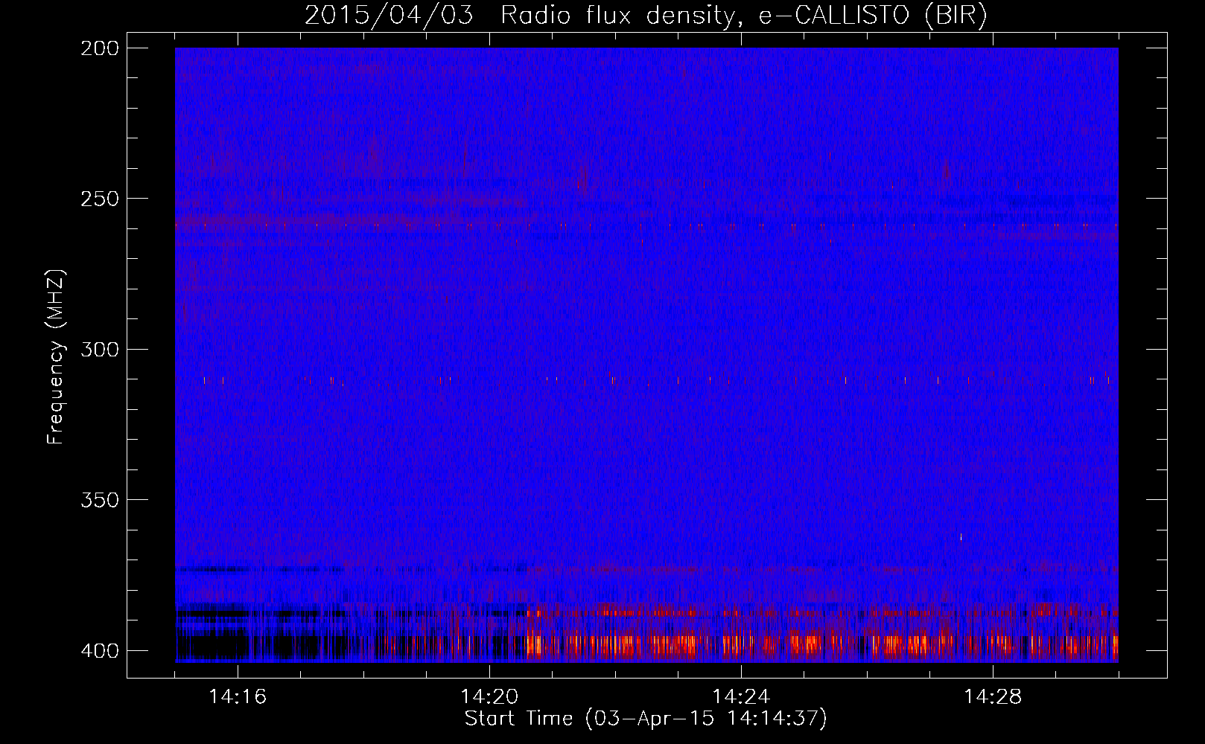Click the 'Frequency (MHZ)' axis label
This screenshot has width=1205, height=744.
[56, 356]
